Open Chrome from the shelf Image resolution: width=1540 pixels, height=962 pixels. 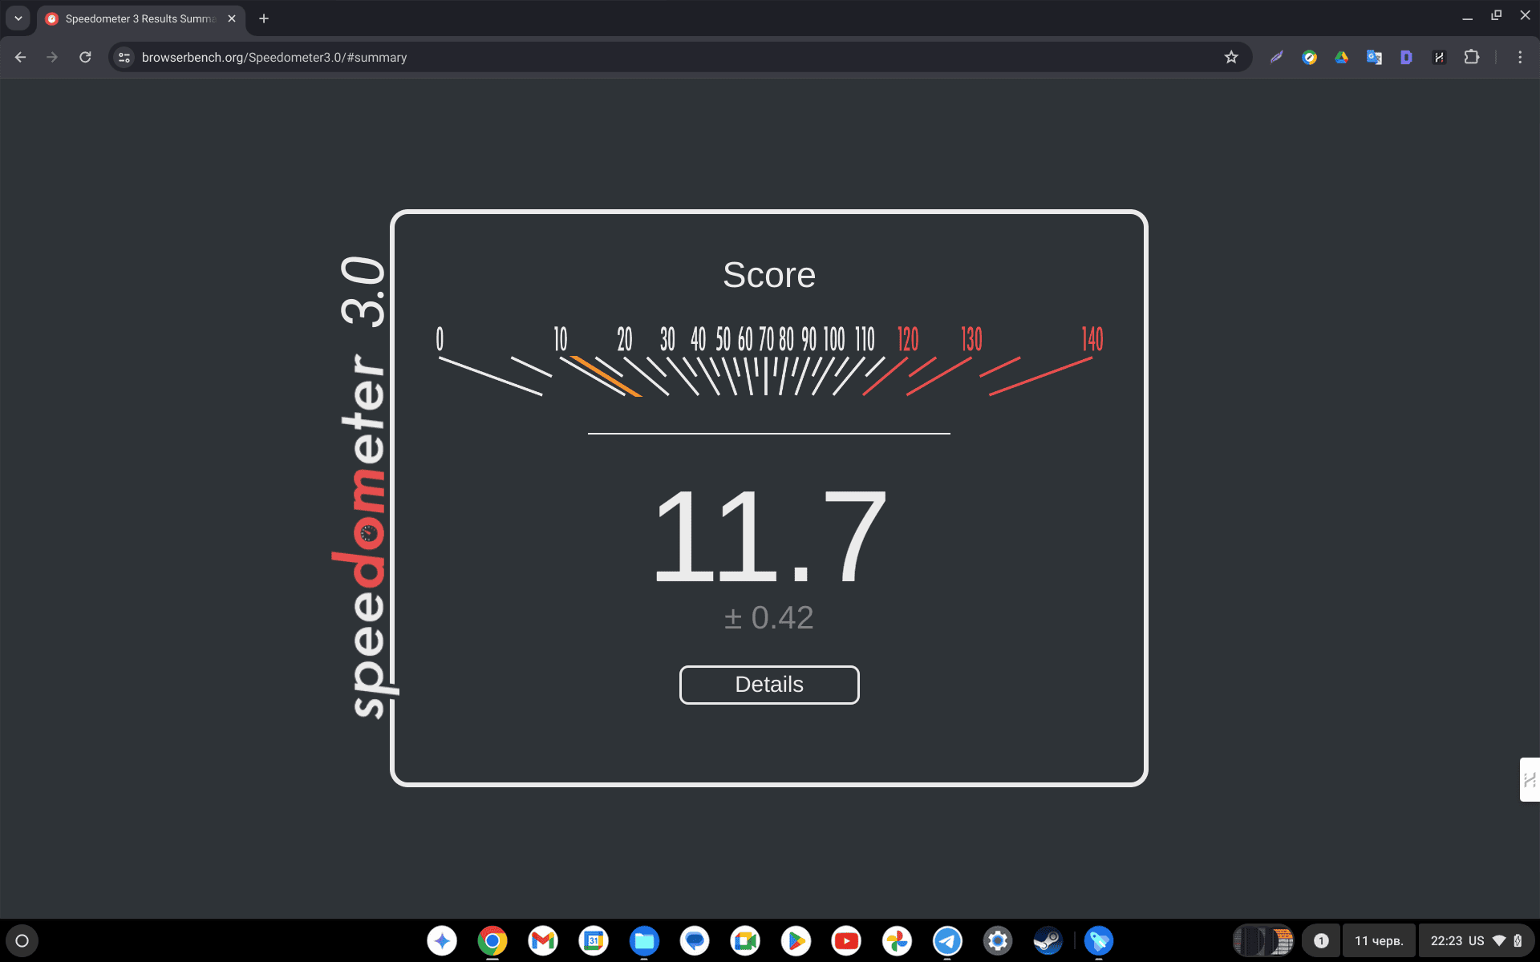pyautogui.click(x=492, y=940)
